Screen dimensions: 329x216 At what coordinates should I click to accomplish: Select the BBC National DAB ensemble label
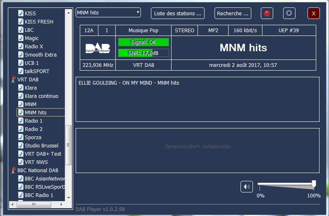tap(38, 170)
